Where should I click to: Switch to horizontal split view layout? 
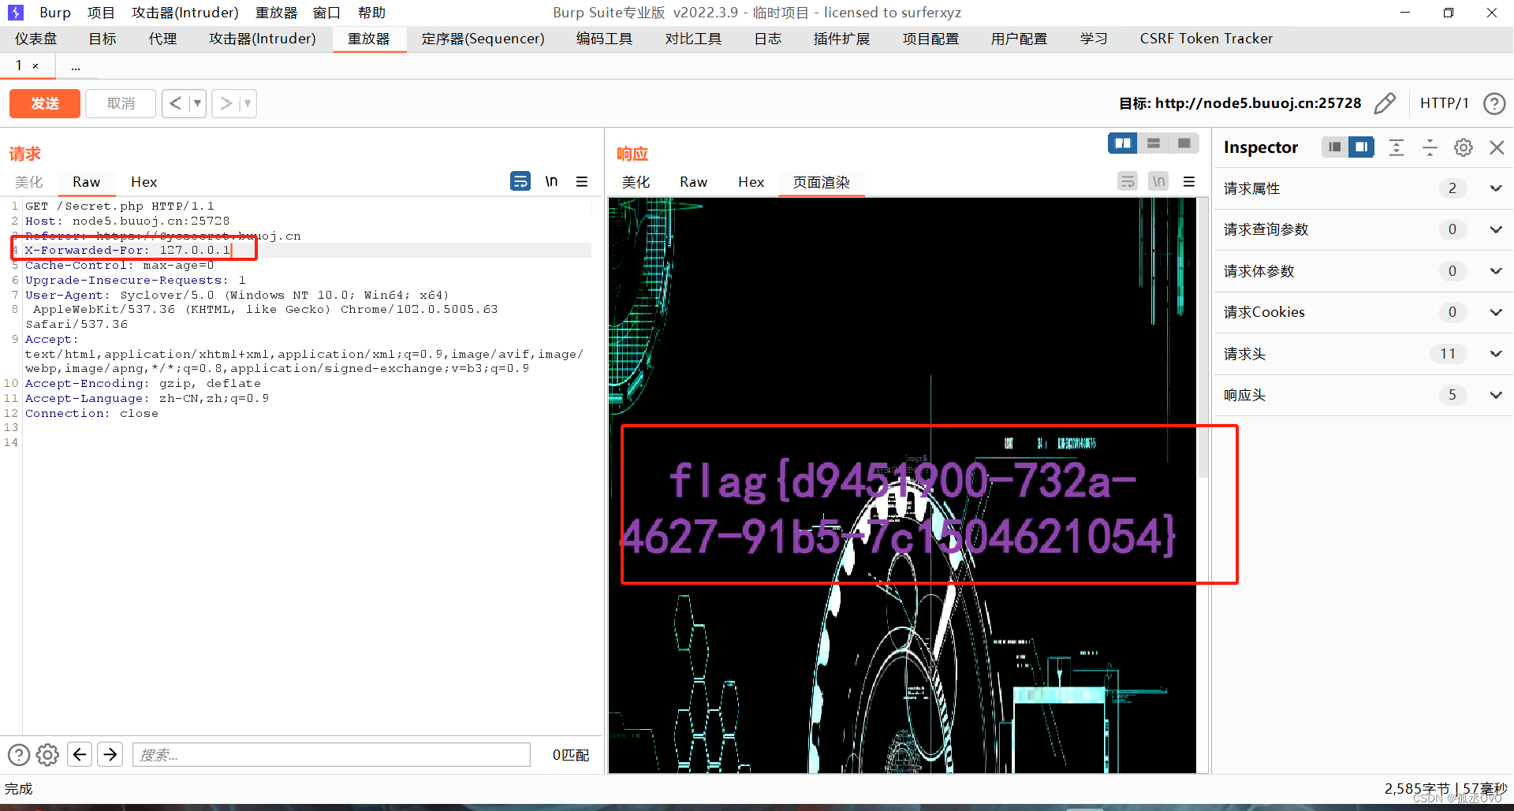click(1154, 143)
